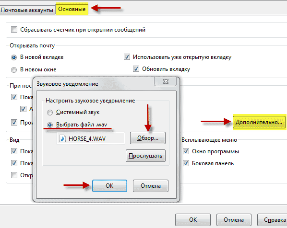Toggle the Боковая панель checkbox
The image size is (287, 228).
[186, 163]
